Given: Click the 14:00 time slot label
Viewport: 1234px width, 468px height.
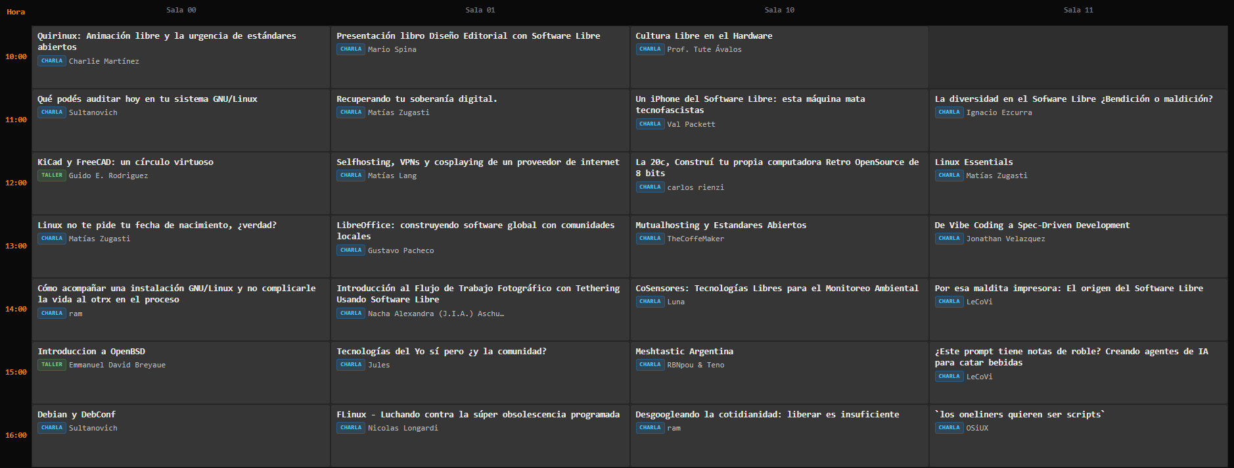Looking at the screenshot, I should (x=16, y=309).
